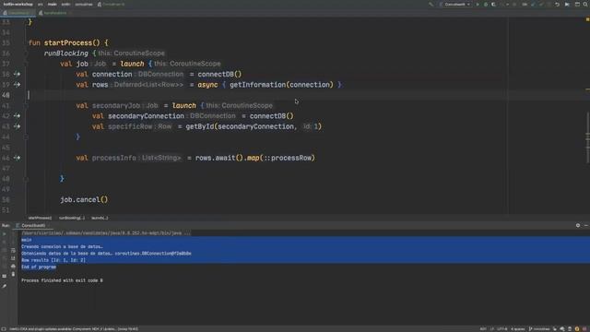Run with coverage icon in top toolbar
The image size is (590, 332).
(494, 5)
